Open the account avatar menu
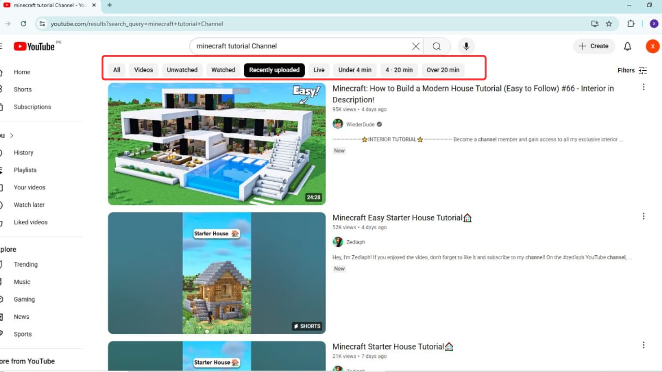Image resolution: width=662 pixels, height=372 pixels. click(652, 46)
